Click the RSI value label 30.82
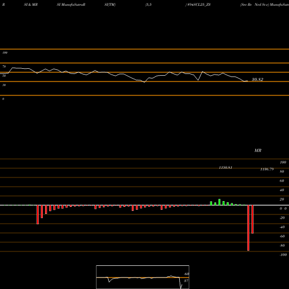This screenshot has height=289, width=289. point(257,79)
